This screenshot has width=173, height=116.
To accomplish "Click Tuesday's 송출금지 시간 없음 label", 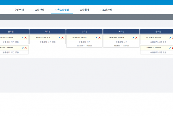I will [48, 42].
